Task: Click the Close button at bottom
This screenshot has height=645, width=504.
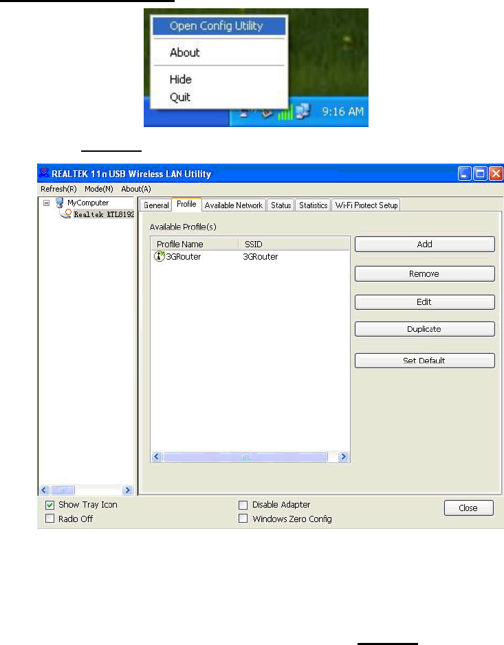Action: [468, 508]
